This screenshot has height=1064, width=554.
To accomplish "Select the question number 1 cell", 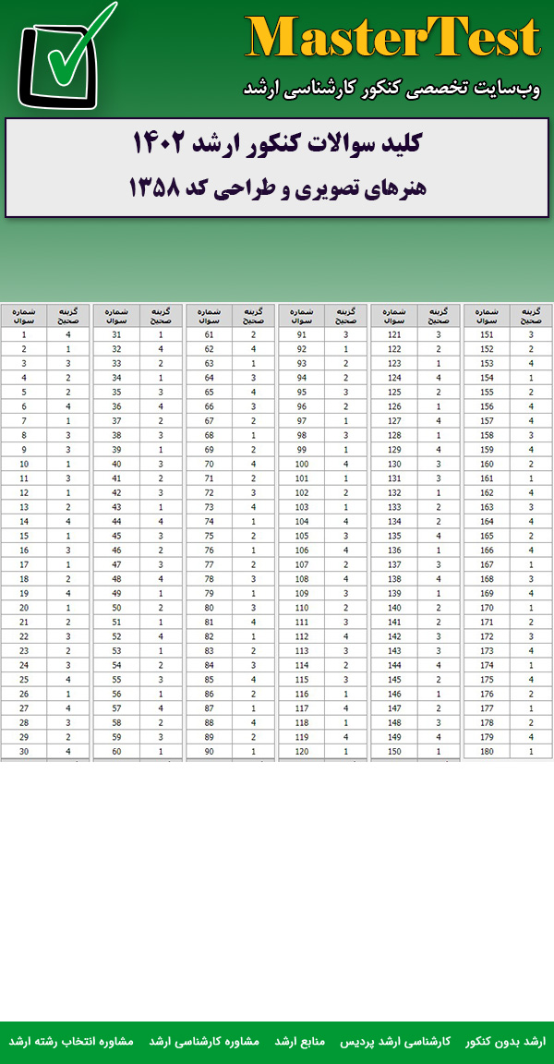I will [x=23, y=335].
